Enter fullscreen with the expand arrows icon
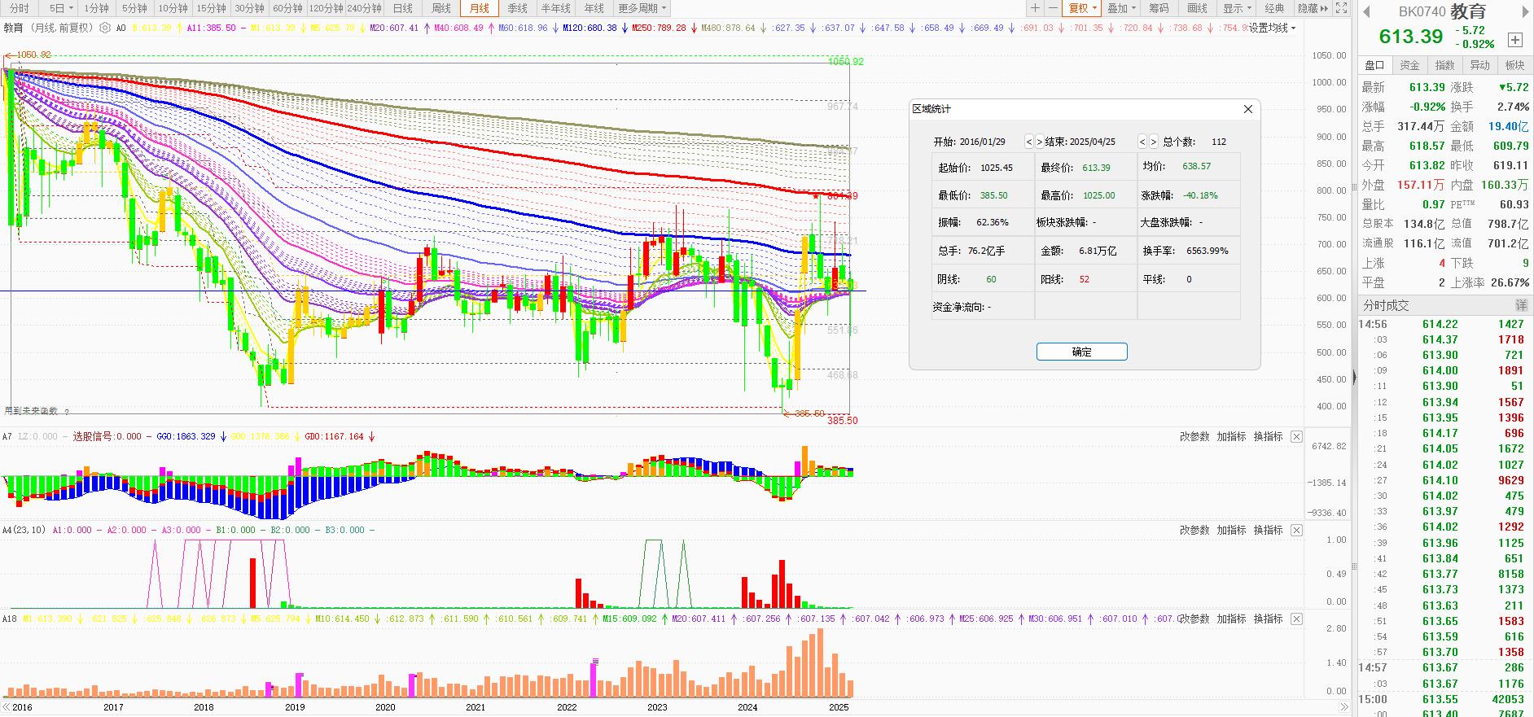Screen dimensions: 1534x717 (x=1342, y=8)
